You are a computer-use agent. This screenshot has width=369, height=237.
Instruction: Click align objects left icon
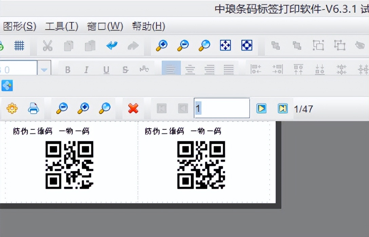point(256,69)
